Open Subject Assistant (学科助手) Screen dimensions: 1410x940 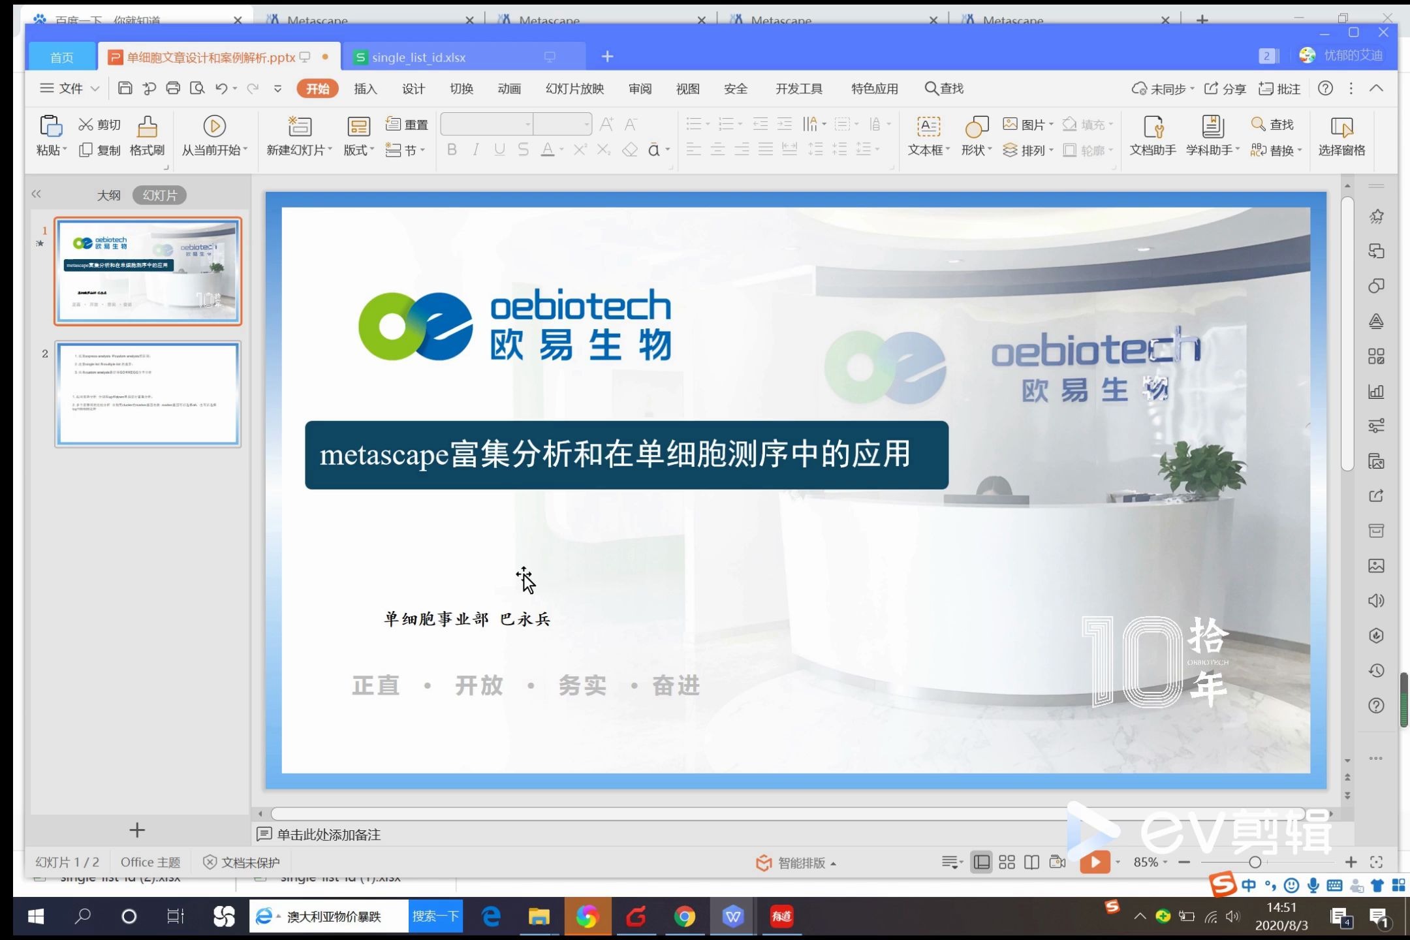[x=1213, y=136]
